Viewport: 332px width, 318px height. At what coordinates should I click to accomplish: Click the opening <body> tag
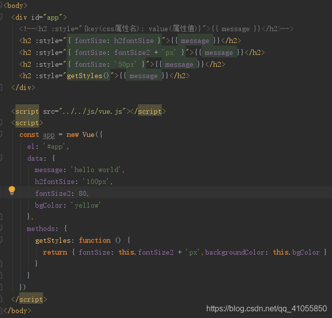pos(15,5)
